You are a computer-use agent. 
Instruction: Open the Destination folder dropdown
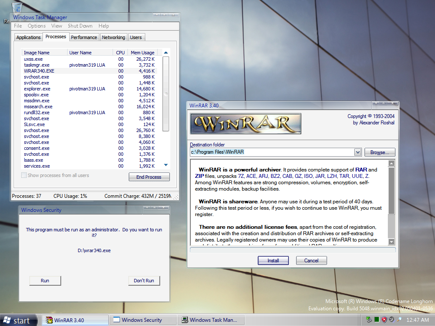[357, 152]
